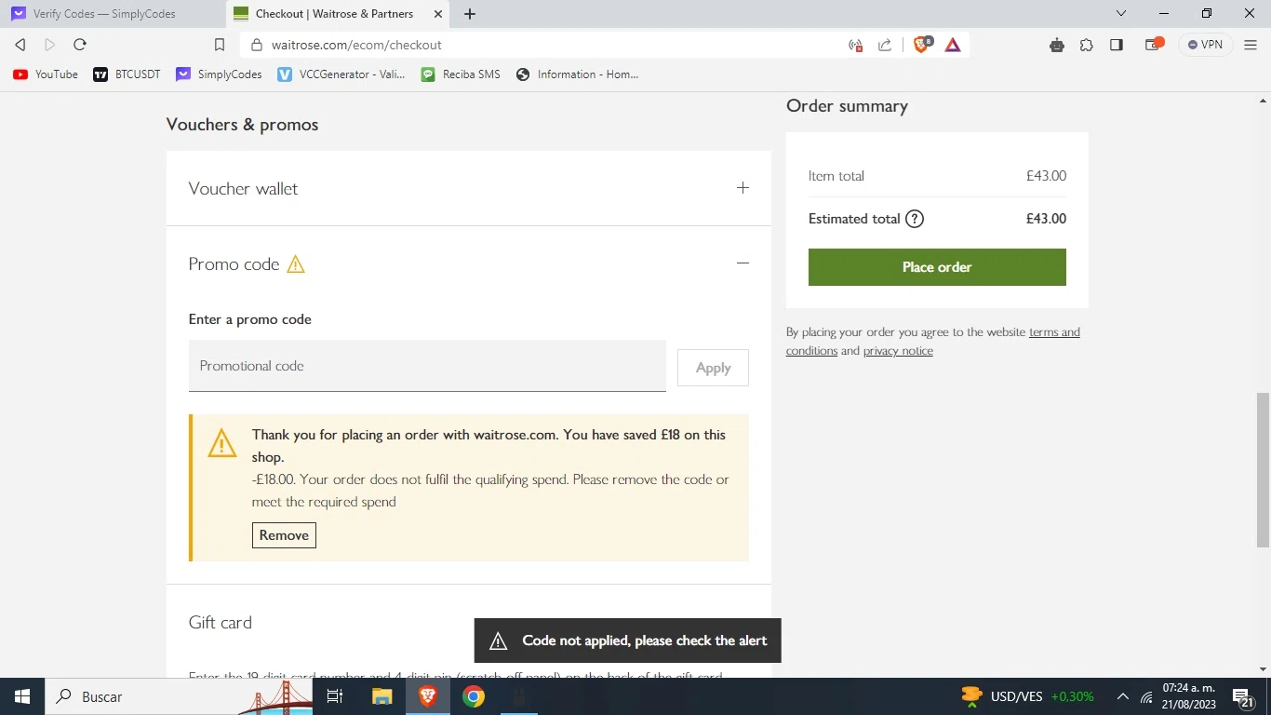The height and width of the screenshot is (715, 1271).
Task: Click the Estimated total £43.00 value
Action: (x=1046, y=219)
